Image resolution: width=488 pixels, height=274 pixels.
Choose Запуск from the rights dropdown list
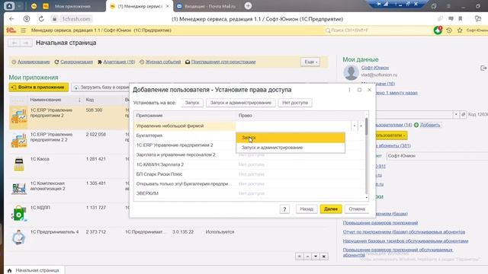[x=291, y=138]
